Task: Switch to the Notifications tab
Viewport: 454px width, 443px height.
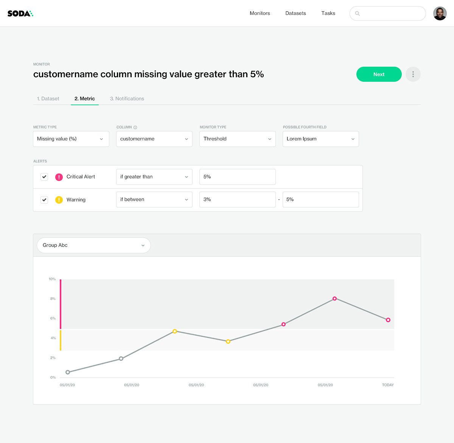Action: (x=127, y=98)
